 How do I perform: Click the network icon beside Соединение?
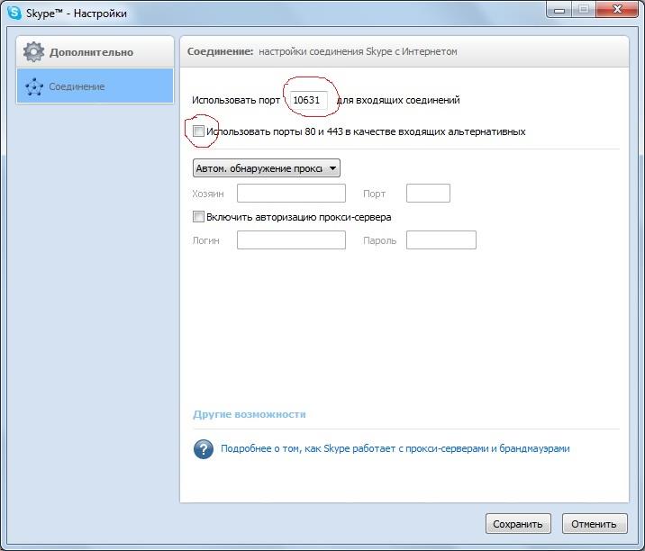(34, 87)
